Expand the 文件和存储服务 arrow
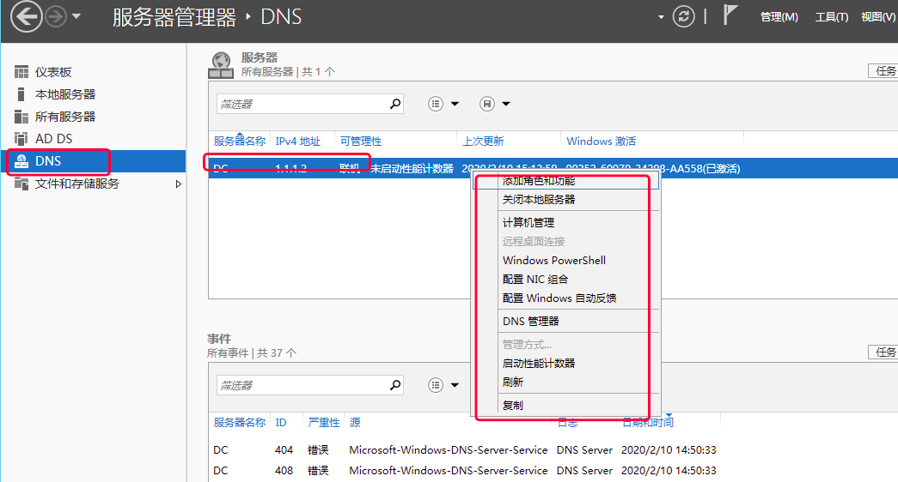Image resolution: width=898 pixels, height=482 pixels. (x=178, y=184)
